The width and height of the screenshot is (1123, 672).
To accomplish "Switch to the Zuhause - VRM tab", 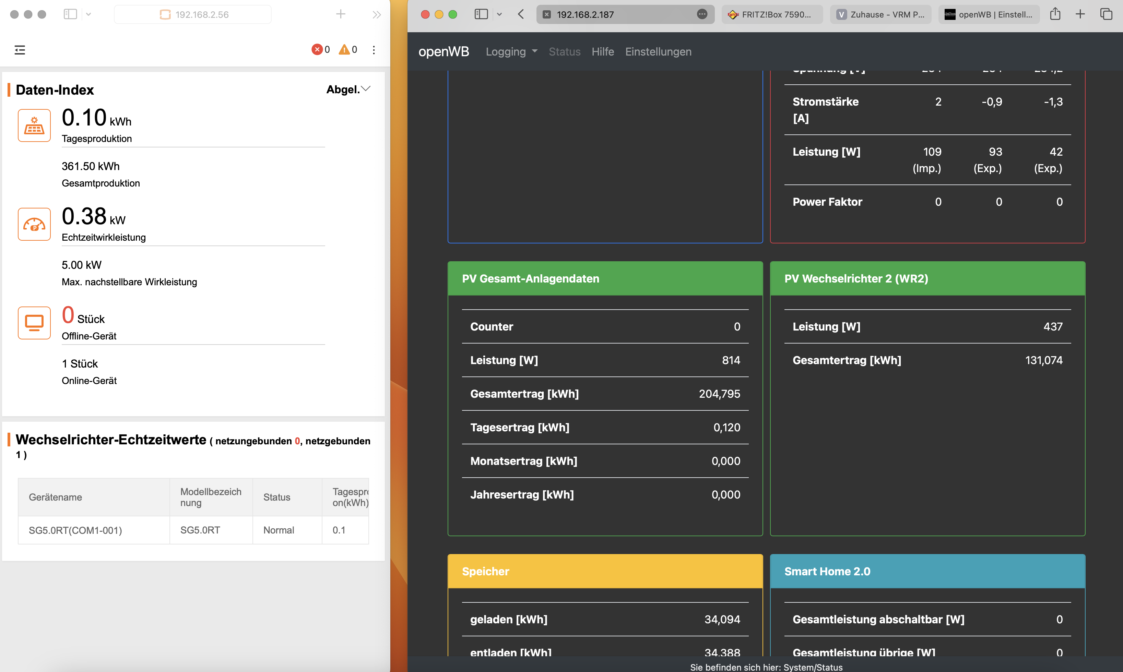I will click(x=880, y=14).
